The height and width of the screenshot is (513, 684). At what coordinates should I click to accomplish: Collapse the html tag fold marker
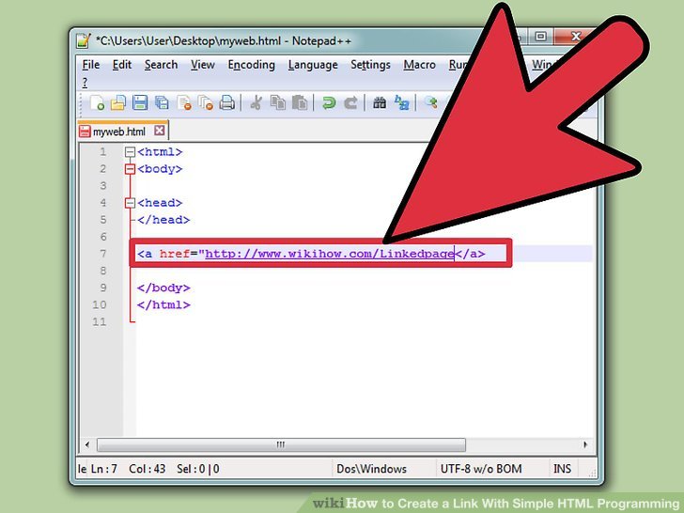click(130, 152)
